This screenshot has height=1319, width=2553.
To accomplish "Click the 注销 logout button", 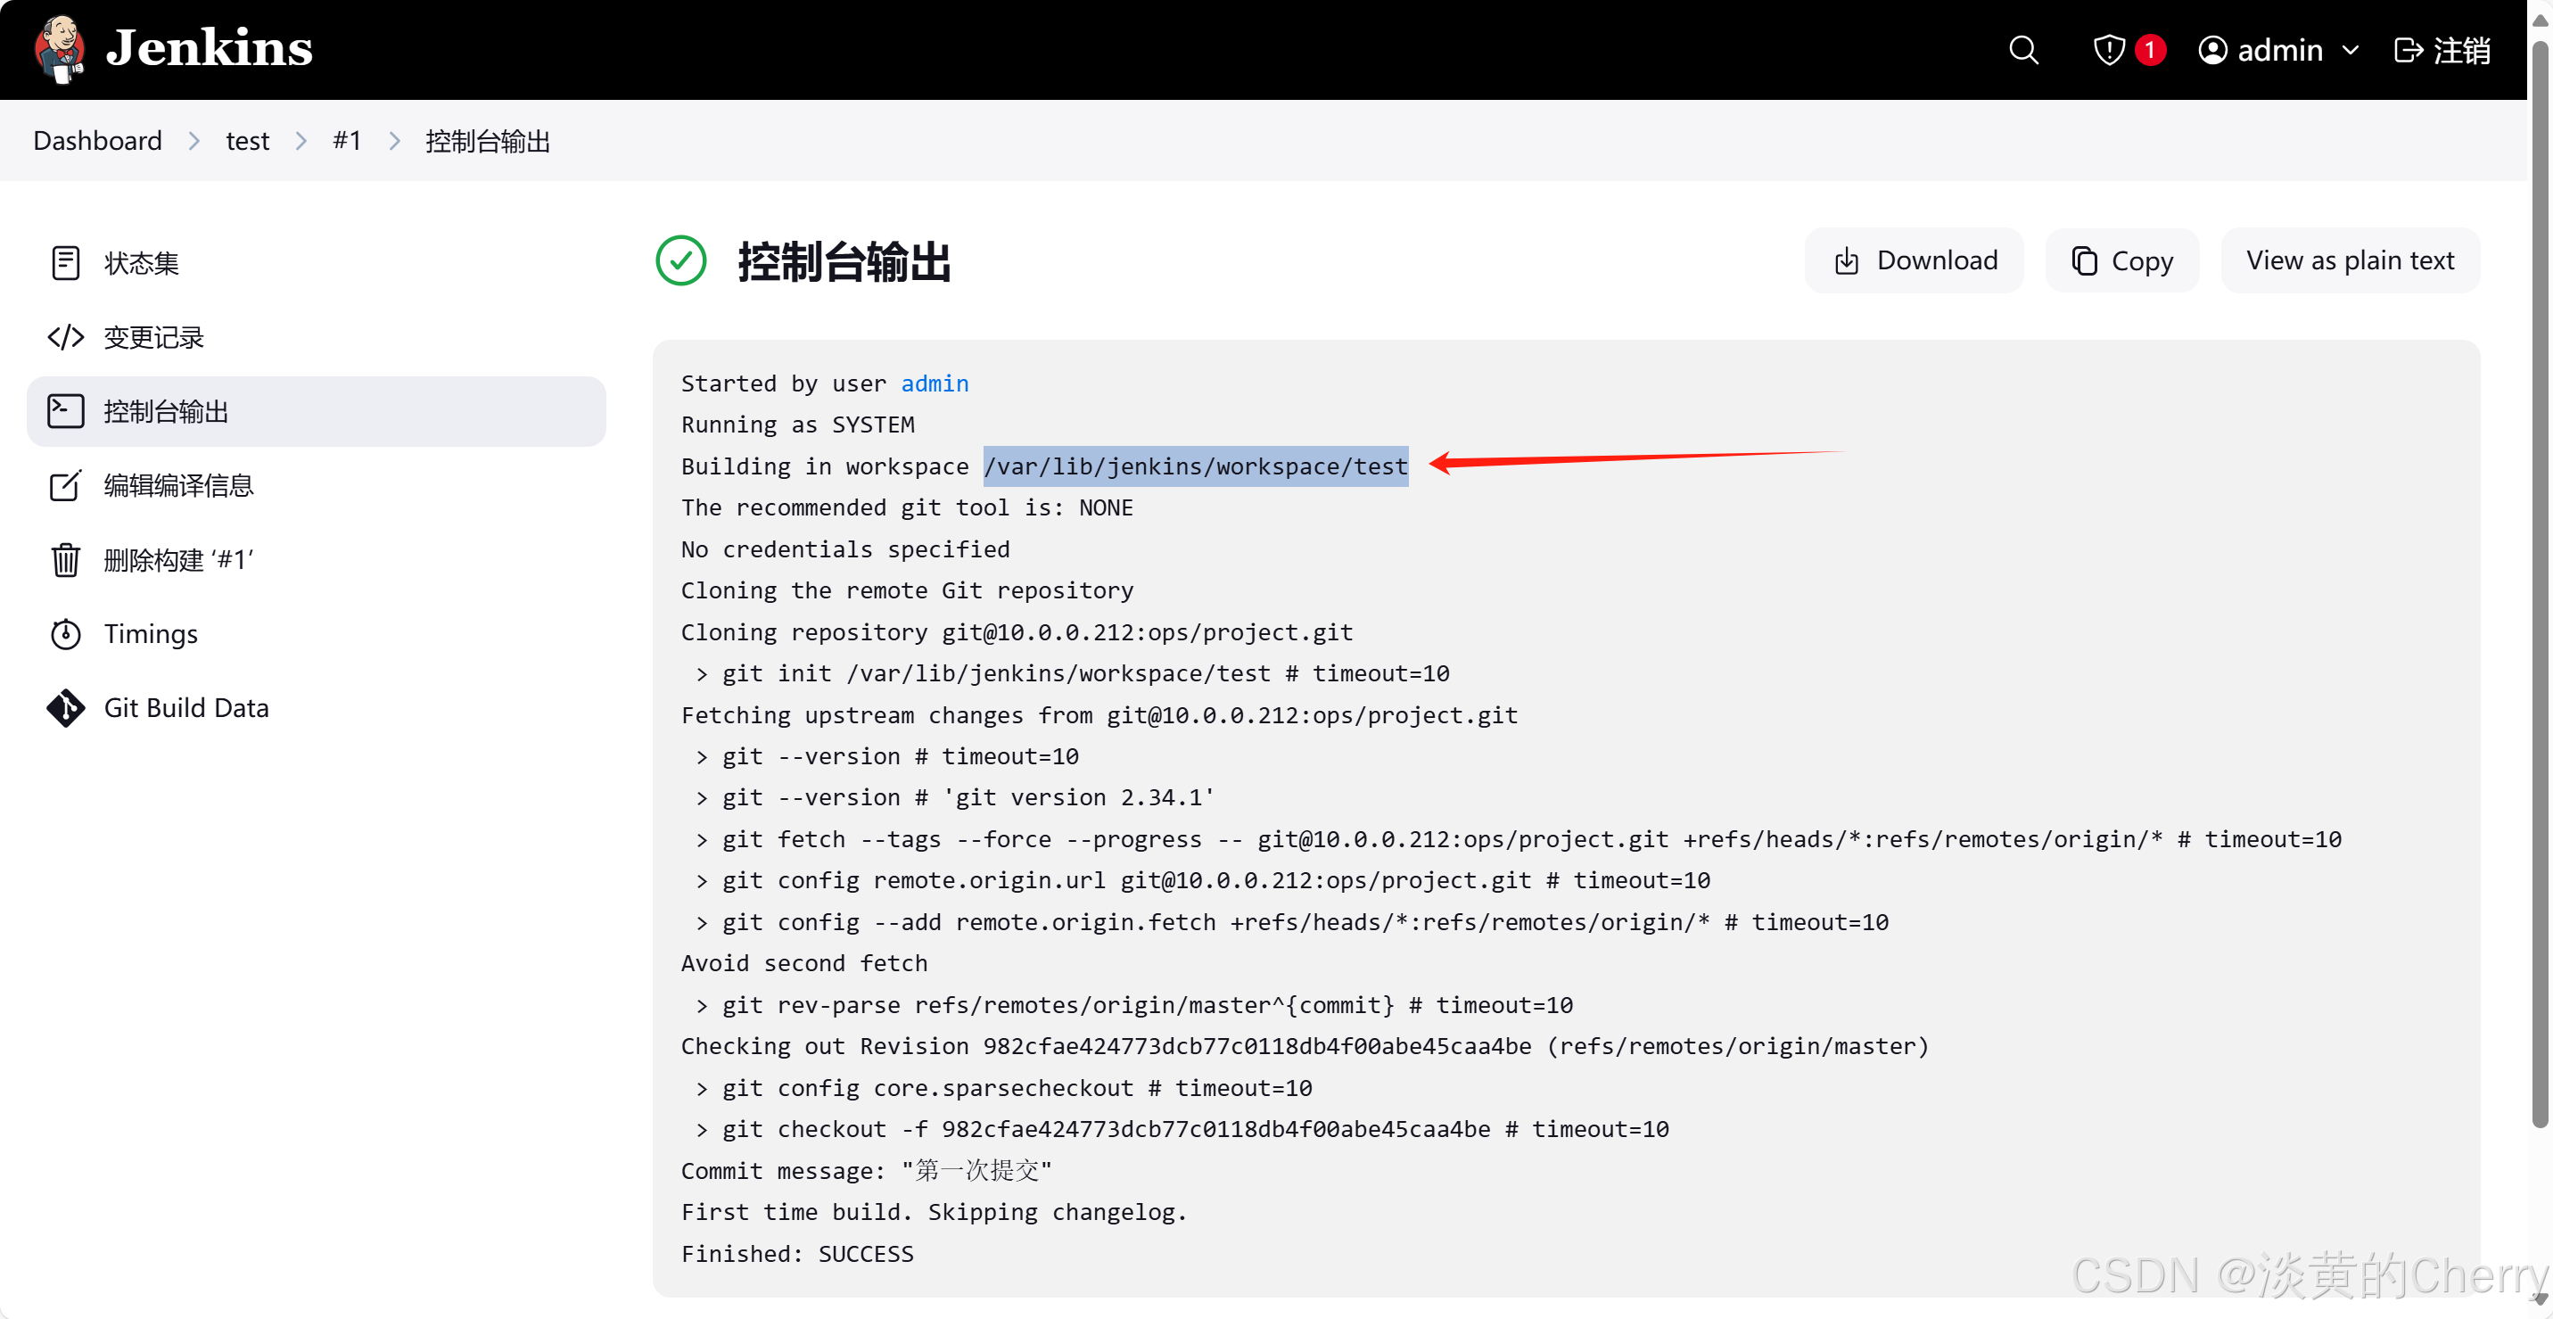I will point(2442,50).
